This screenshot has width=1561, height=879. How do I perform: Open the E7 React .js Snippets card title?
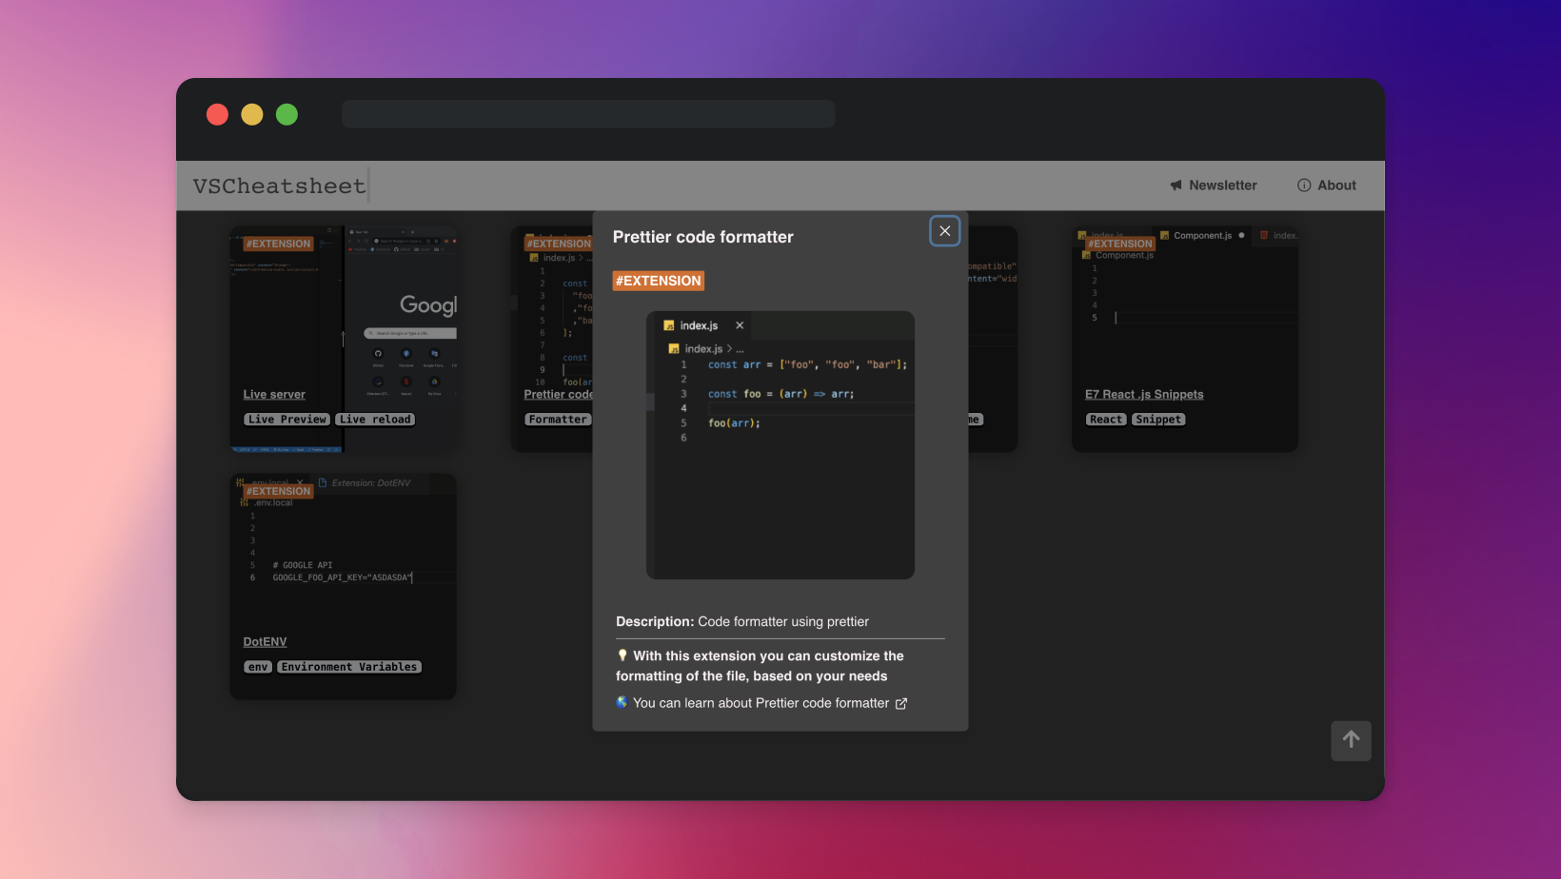pos(1144,395)
